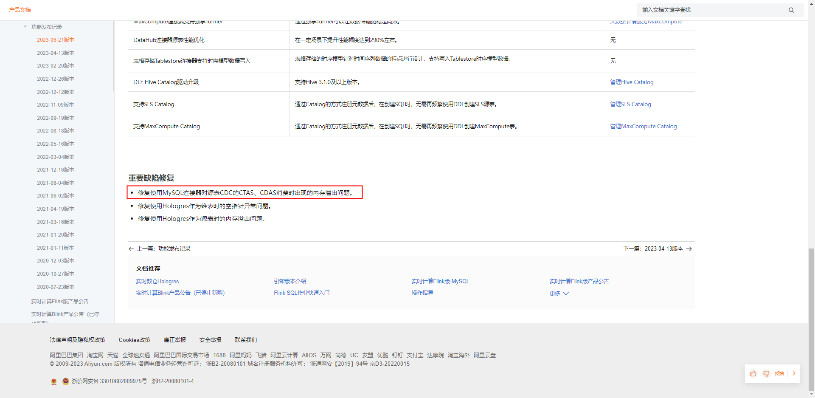Select 2022-03-04版本 in sidebar
The width and height of the screenshot is (815, 398).
56,157
